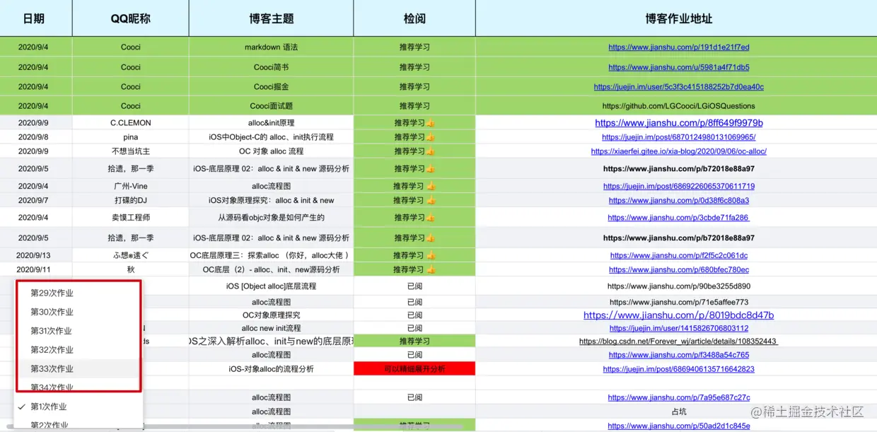Open the juejin.im user 5c3f3c415188252b7d0ea40c link
This screenshot has width=877, height=432.
678,87
